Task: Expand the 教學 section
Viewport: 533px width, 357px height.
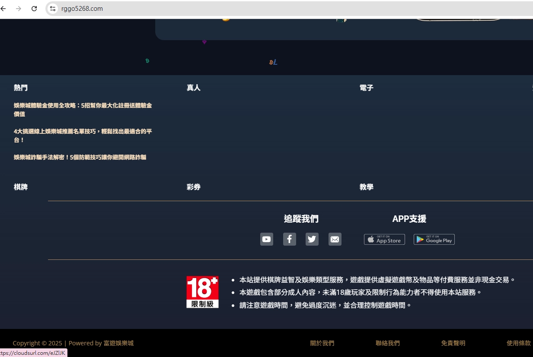Action: tap(366, 187)
